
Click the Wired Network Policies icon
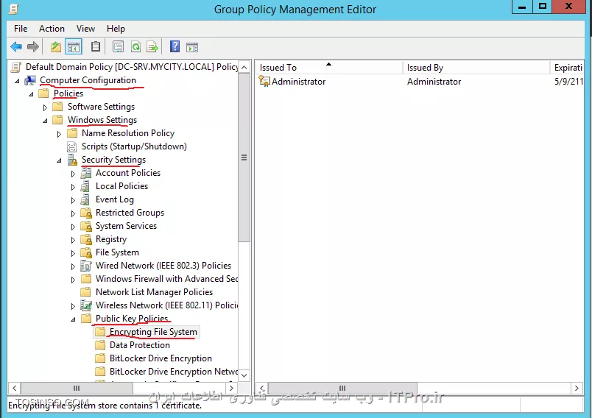click(86, 266)
